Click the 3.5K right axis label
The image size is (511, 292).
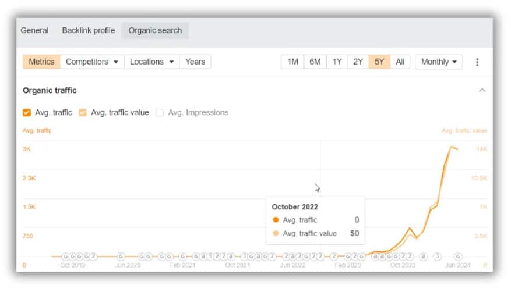coord(481,236)
